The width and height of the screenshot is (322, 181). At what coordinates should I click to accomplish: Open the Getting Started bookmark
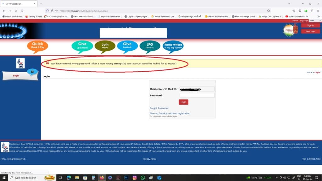point(34,16)
